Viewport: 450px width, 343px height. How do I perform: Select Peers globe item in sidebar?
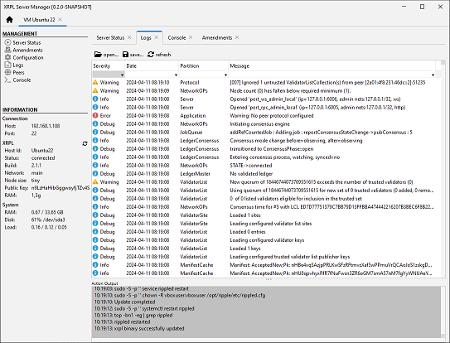(15, 72)
